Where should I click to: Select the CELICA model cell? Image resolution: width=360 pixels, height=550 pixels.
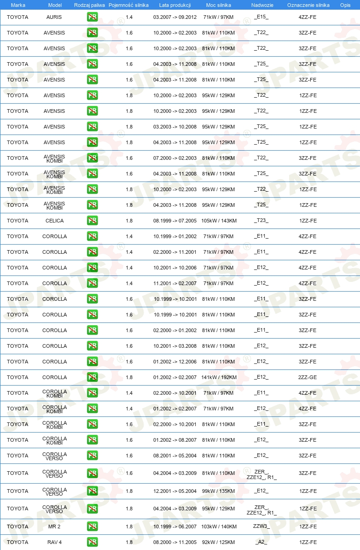click(x=55, y=221)
